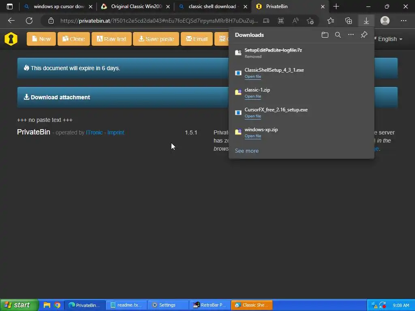The width and height of the screenshot is (415, 311).
Task: Search downloads with the magnifier icon
Action: 338,35
